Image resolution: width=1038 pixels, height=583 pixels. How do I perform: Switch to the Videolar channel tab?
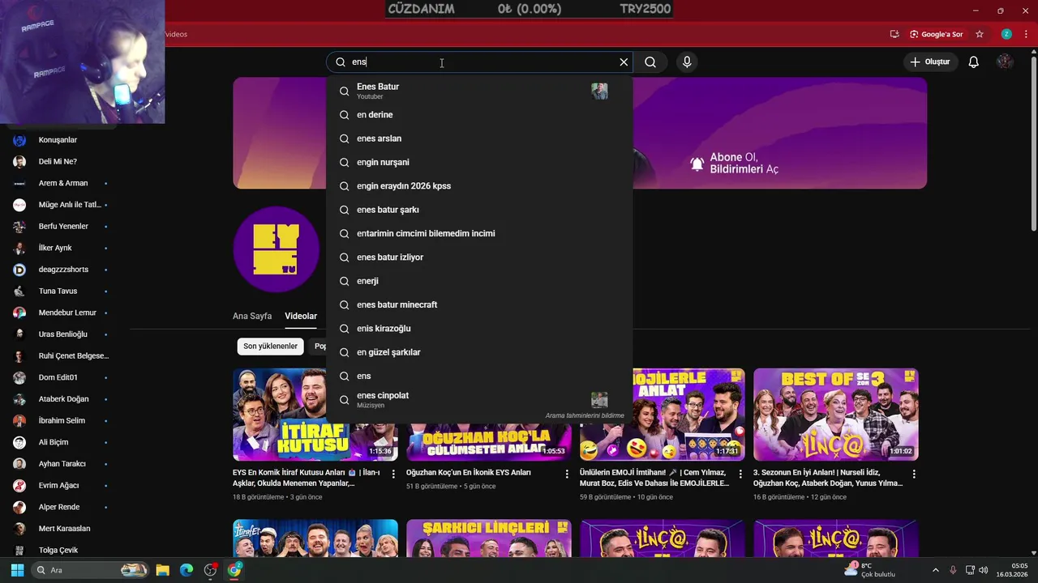301,316
